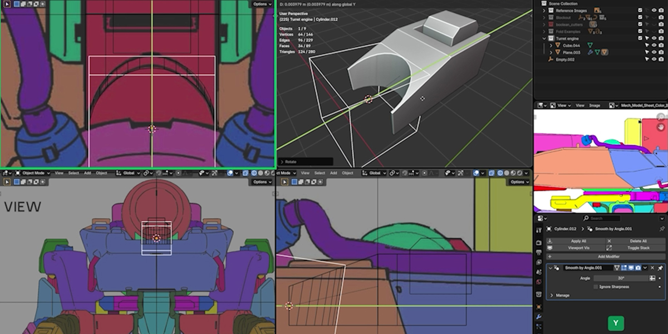This screenshot has width=668, height=334.
Task: Animate the Angle property dot
Action: point(660,278)
